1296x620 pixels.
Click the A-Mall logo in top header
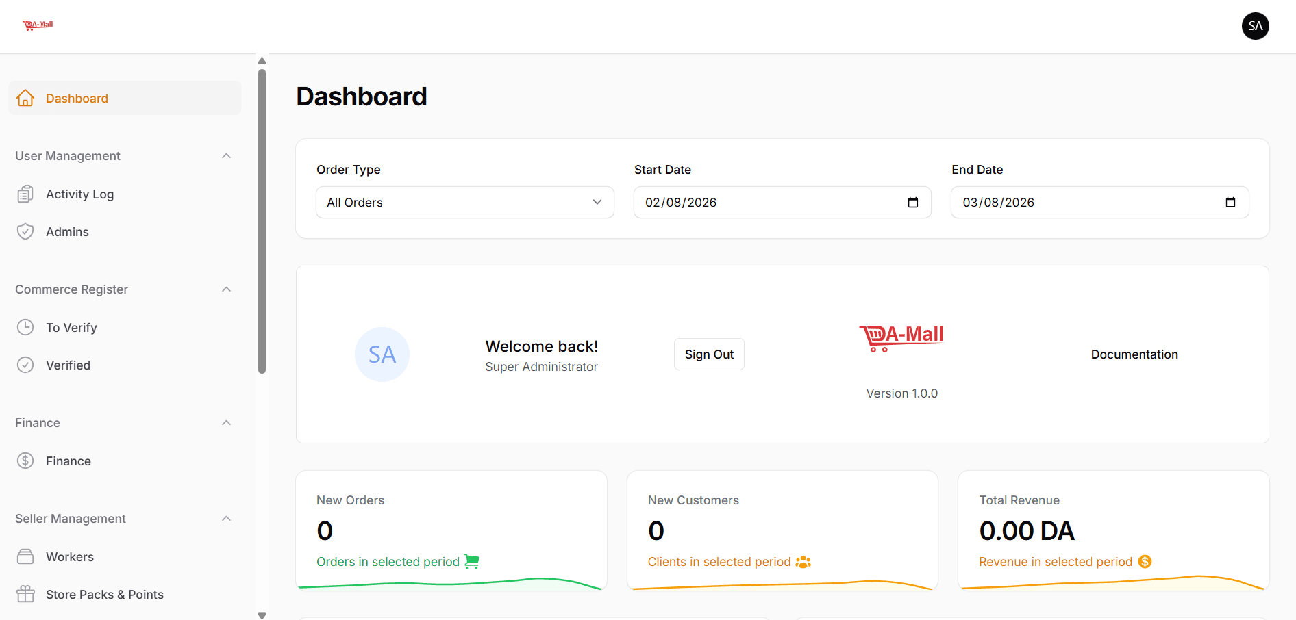pos(38,25)
